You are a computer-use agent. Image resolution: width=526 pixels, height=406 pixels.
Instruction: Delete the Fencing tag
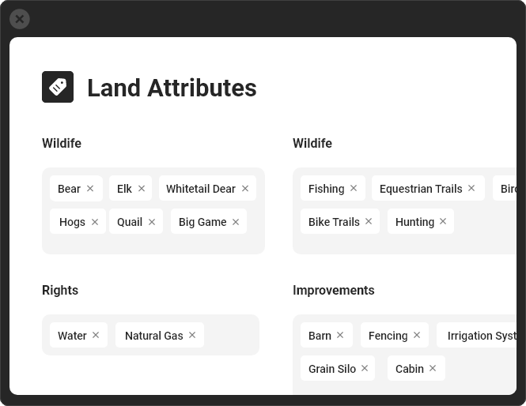417,335
